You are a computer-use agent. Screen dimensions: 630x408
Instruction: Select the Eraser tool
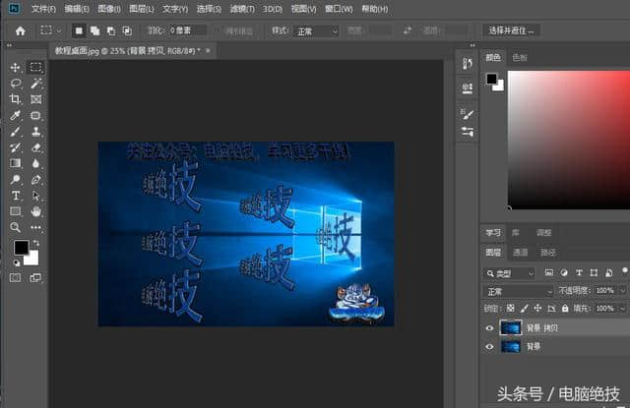tap(35, 147)
